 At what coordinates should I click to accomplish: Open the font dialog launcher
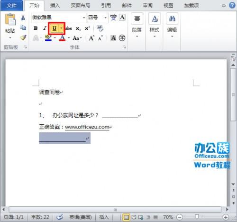pos(124,47)
